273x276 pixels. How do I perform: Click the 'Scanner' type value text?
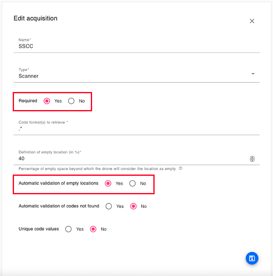[x=28, y=76]
